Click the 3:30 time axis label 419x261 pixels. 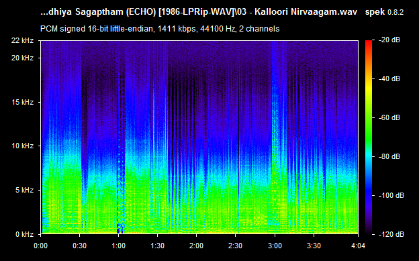point(314,246)
